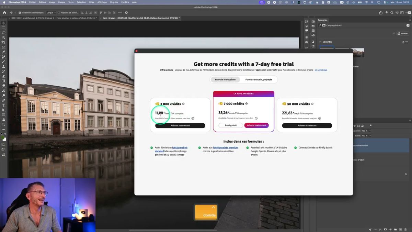
Task: Select the Propriétés panel tab
Action: [x=322, y=20]
